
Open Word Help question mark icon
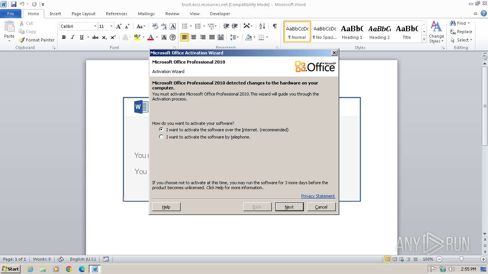pyautogui.click(x=484, y=14)
